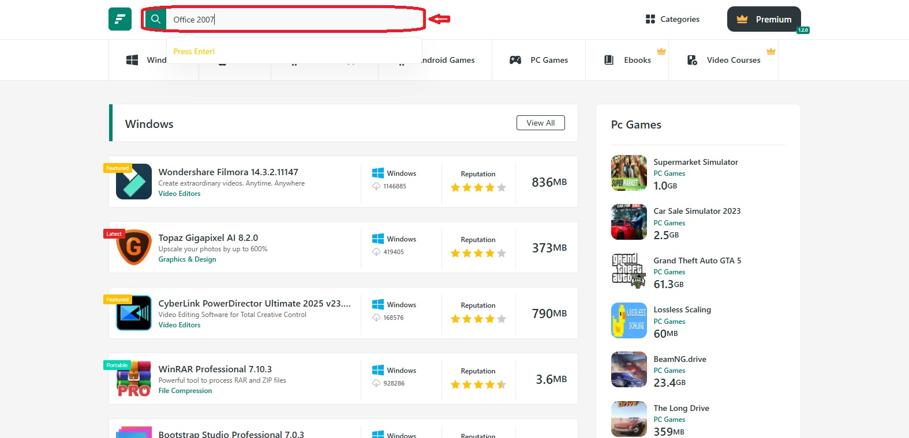Open the File Compression category link

(185, 391)
